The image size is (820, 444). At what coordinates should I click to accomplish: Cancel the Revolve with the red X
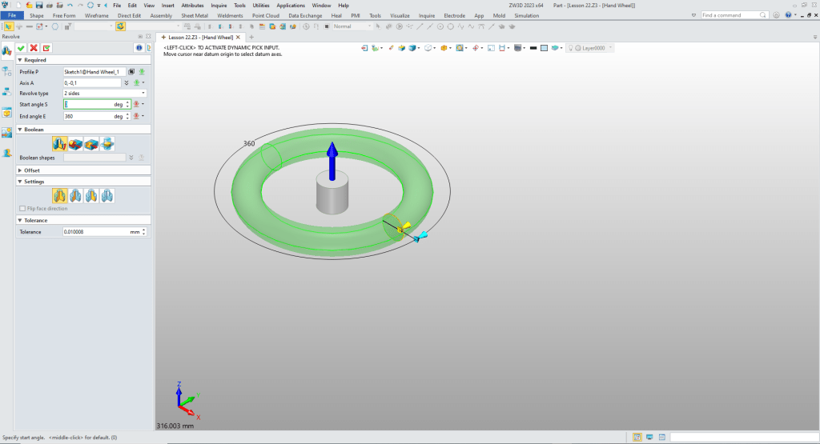point(34,48)
